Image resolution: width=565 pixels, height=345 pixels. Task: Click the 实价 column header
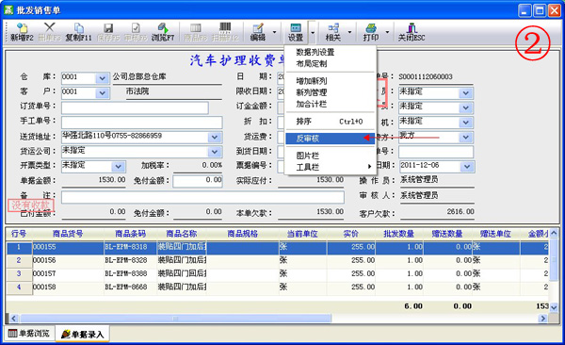pos(350,234)
